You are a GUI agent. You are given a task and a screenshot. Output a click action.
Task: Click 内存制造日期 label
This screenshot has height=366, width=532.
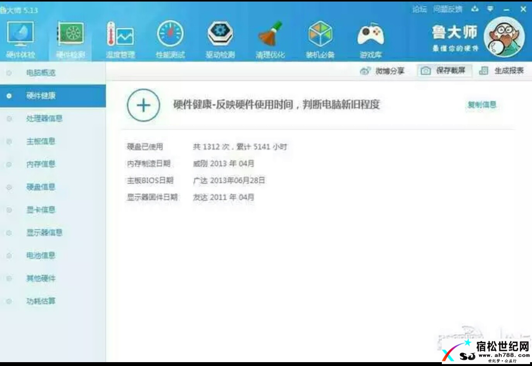click(149, 164)
